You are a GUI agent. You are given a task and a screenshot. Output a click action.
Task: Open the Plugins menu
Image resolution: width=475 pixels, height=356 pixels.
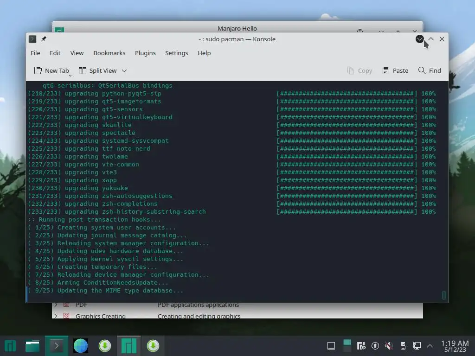(x=145, y=53)
